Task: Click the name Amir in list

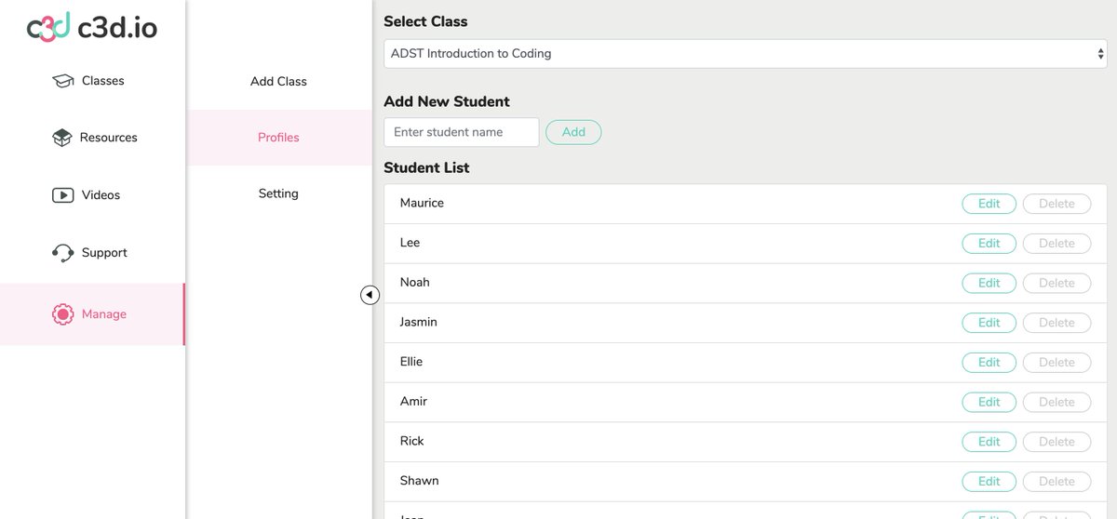Action: click(x=413, y=402)
